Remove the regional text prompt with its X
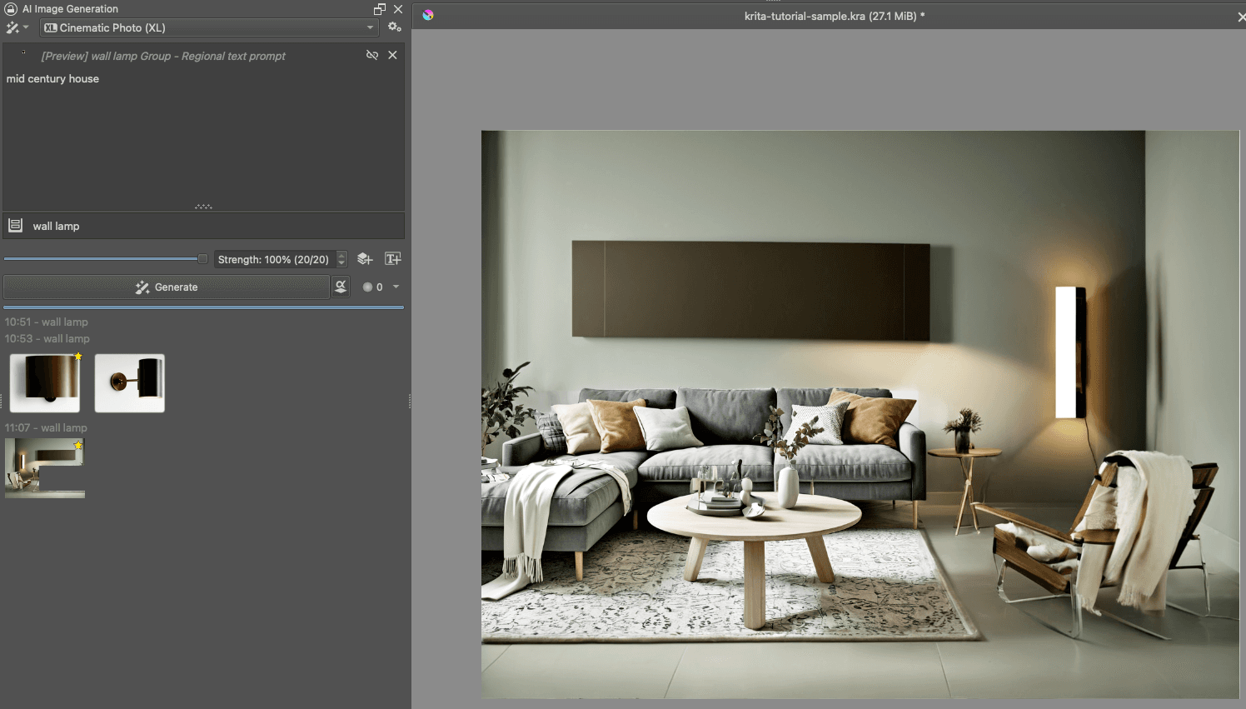 click(x=392, y=55)
